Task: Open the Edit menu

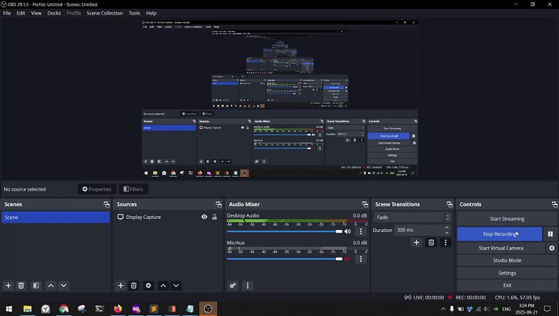Action: coord(21,13)
